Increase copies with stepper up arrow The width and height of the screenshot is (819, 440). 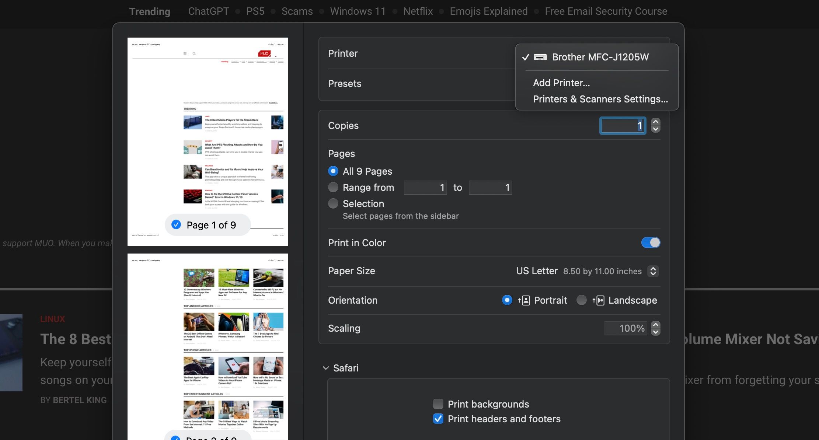(x=655, y=122)
